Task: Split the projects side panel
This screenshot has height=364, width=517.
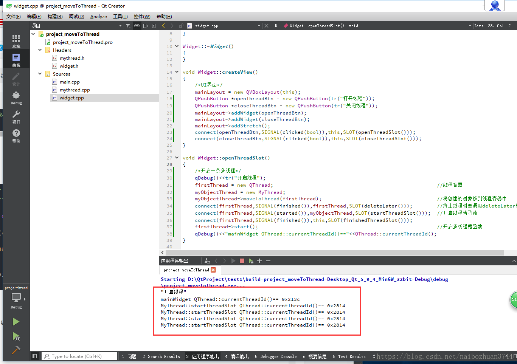Action: tap(146, 26)
